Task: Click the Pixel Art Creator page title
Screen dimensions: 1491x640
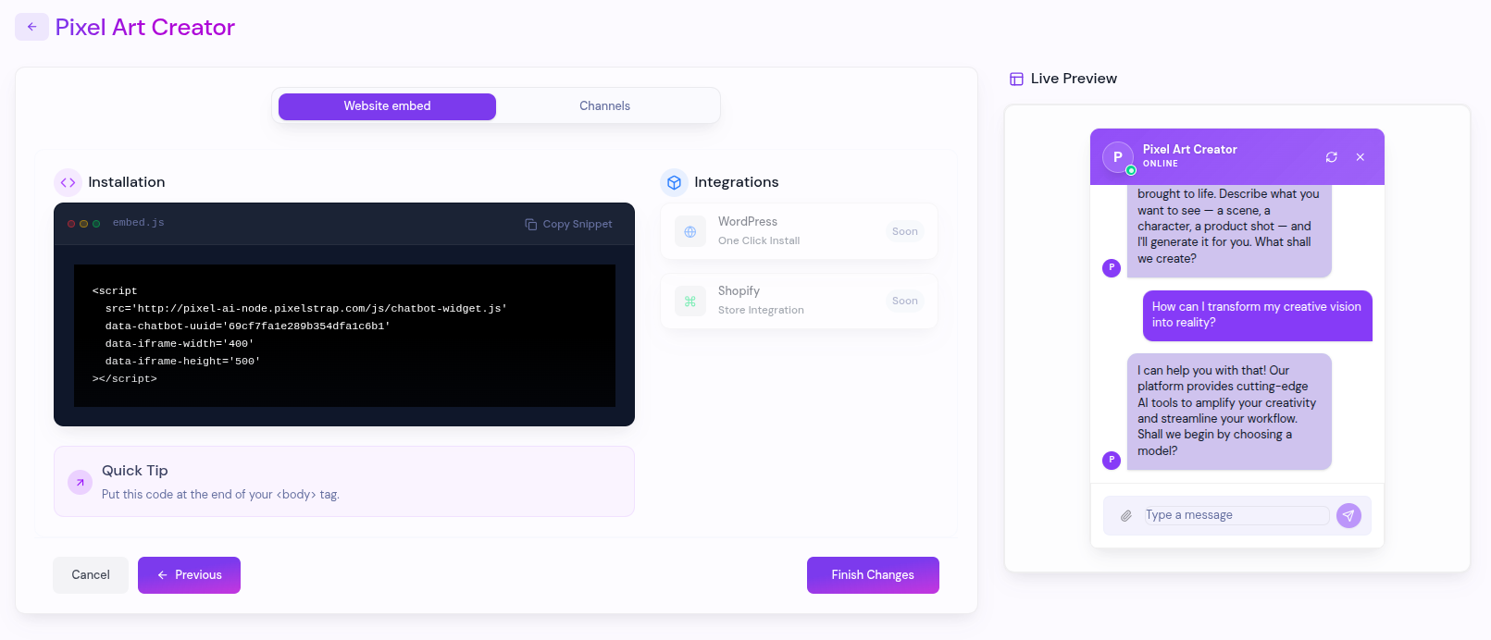Action: [x=145, y=28]
